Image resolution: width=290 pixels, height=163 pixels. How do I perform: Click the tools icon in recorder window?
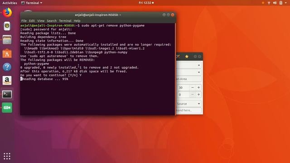[x=178, y=57]
